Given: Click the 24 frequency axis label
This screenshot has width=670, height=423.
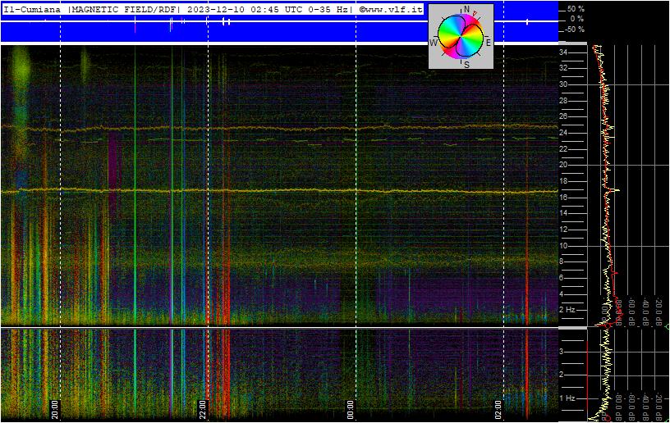Looking at the screenshot, I should click(563, 133).
